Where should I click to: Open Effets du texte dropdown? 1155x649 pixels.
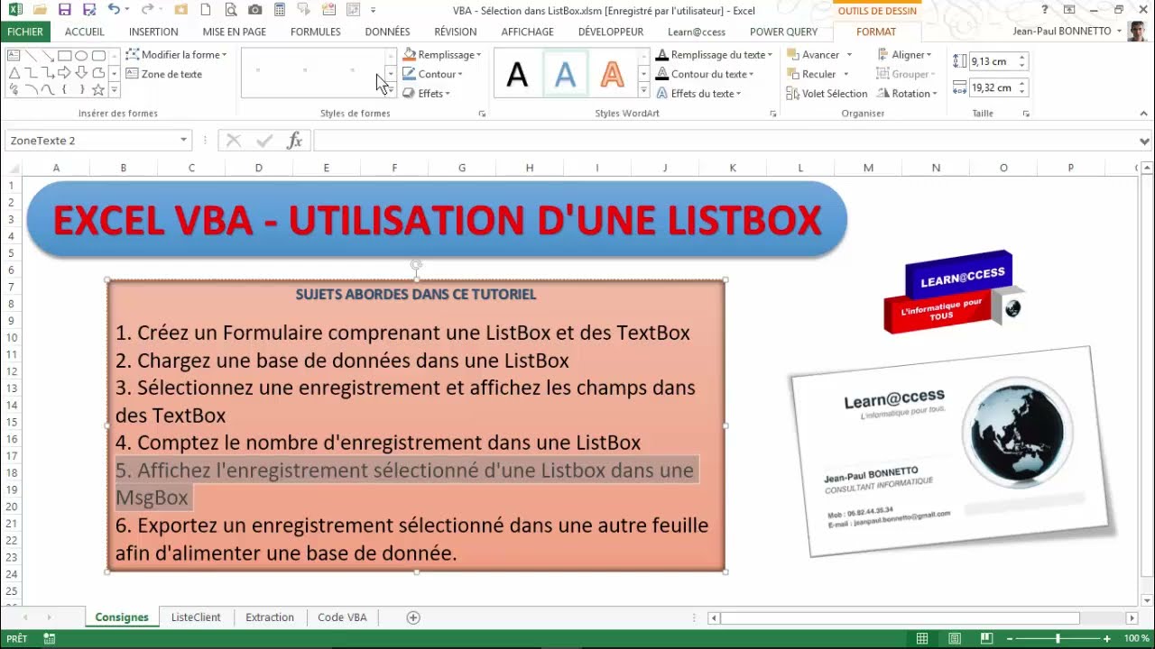(699, 94)
